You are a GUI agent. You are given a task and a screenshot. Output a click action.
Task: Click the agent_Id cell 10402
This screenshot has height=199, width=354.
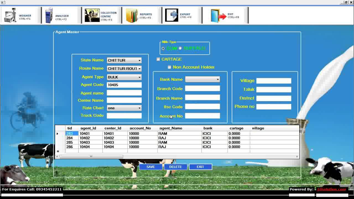(90, 138)
